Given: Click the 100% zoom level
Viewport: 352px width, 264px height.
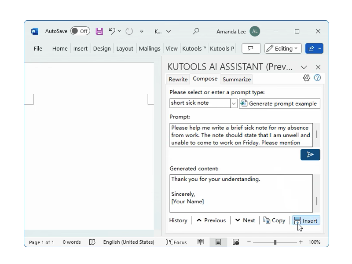Looking at the screenshot, I should tap(314, 242).
